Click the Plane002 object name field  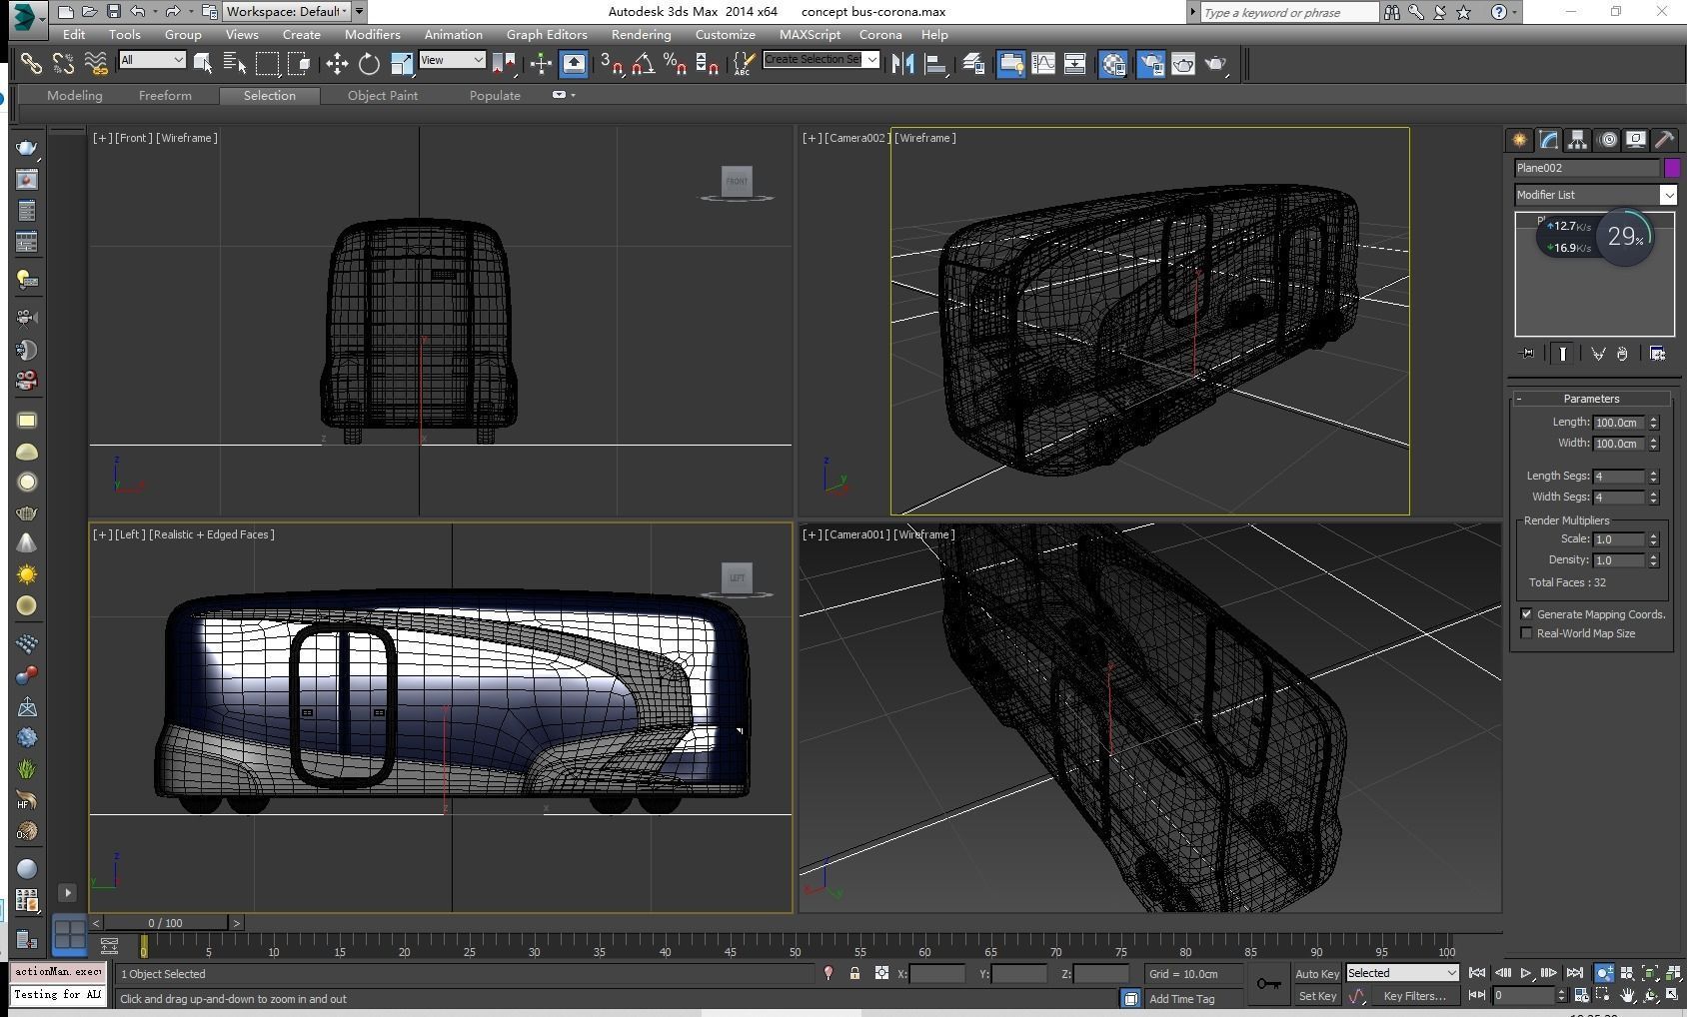pos(1587,168)
